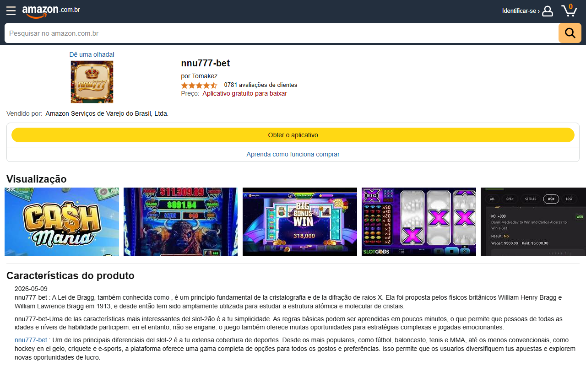Screen dimensions: 586x366
Task: Click the Dê uma olhada! link
Action: [x=92, y=54]
